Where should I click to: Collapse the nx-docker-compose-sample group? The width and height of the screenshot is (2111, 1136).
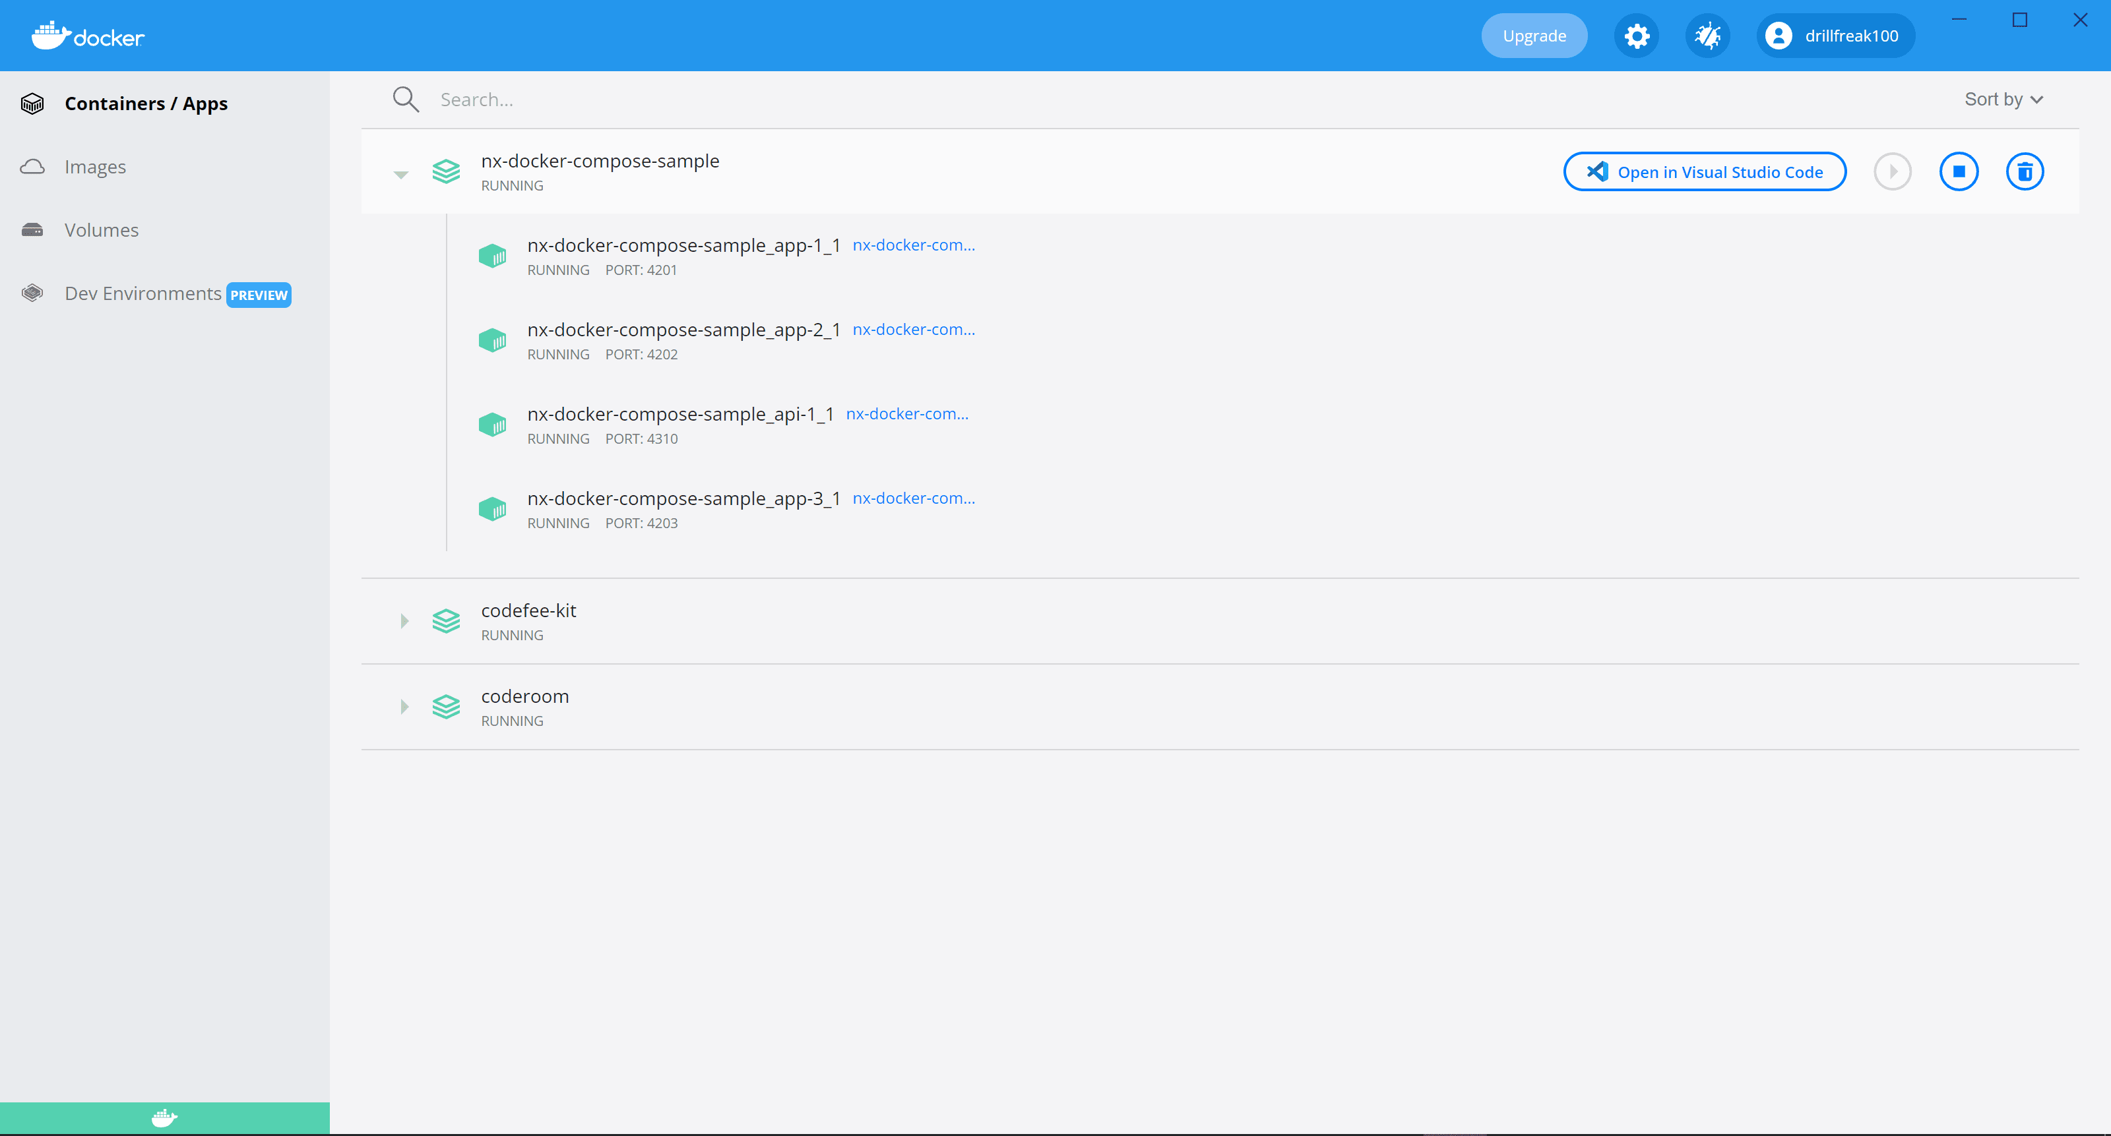400,175
